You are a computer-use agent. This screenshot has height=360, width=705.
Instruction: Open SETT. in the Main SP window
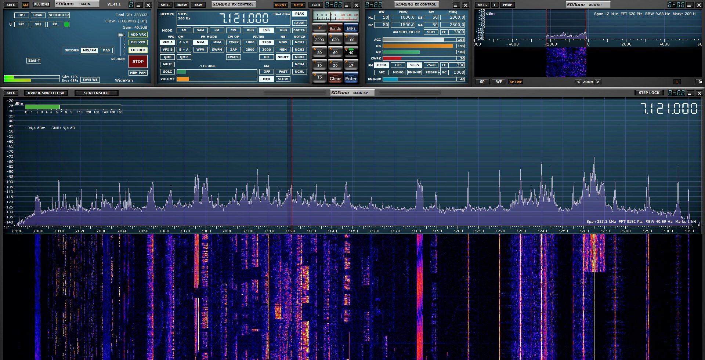(11, 93)
